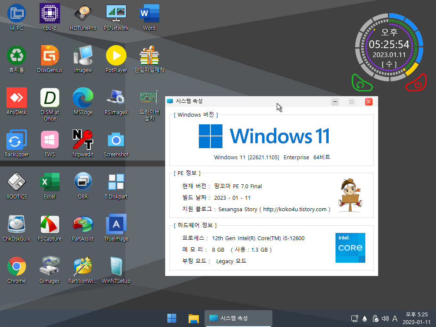Click the green restart widget button
Screen dimensions: 436x327
(361, 83)
